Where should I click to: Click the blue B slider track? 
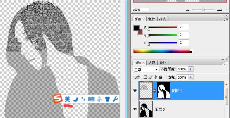point(163,43)
